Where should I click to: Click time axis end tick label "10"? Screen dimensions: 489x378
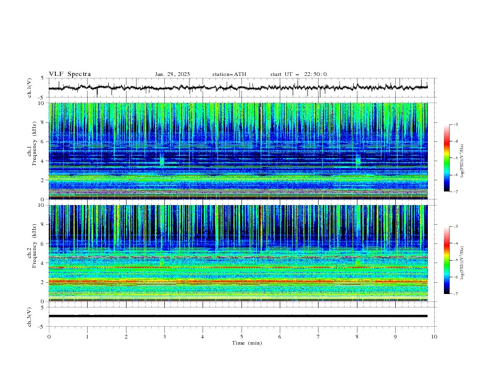(x=434, y=337)
